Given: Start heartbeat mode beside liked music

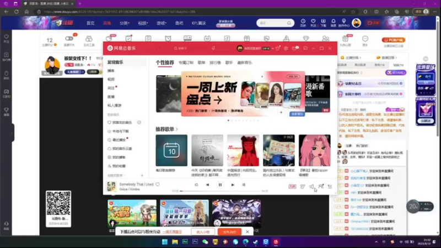Looking at the screenshot, I should point(139,122).
